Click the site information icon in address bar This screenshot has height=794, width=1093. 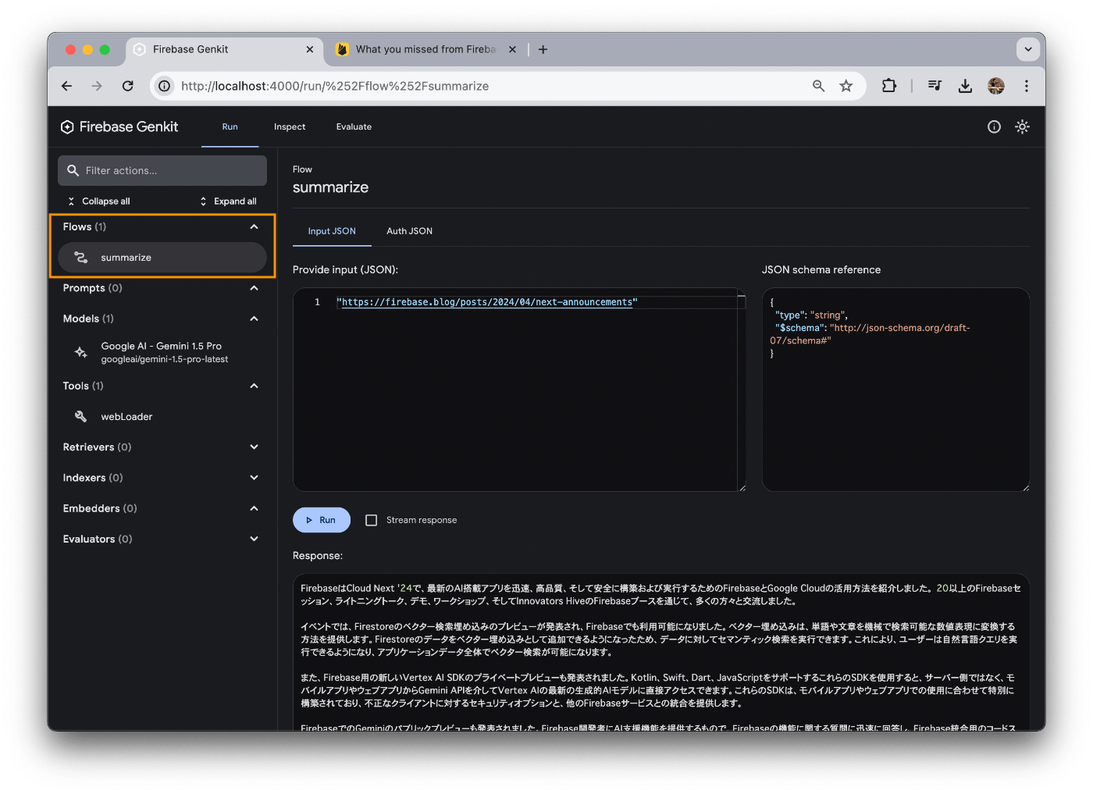click(165, 86)
